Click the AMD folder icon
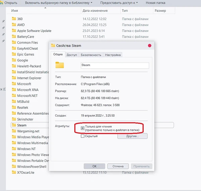Image resolution: width=201 pixels, height=191 pixels. (x=14, y=25)
